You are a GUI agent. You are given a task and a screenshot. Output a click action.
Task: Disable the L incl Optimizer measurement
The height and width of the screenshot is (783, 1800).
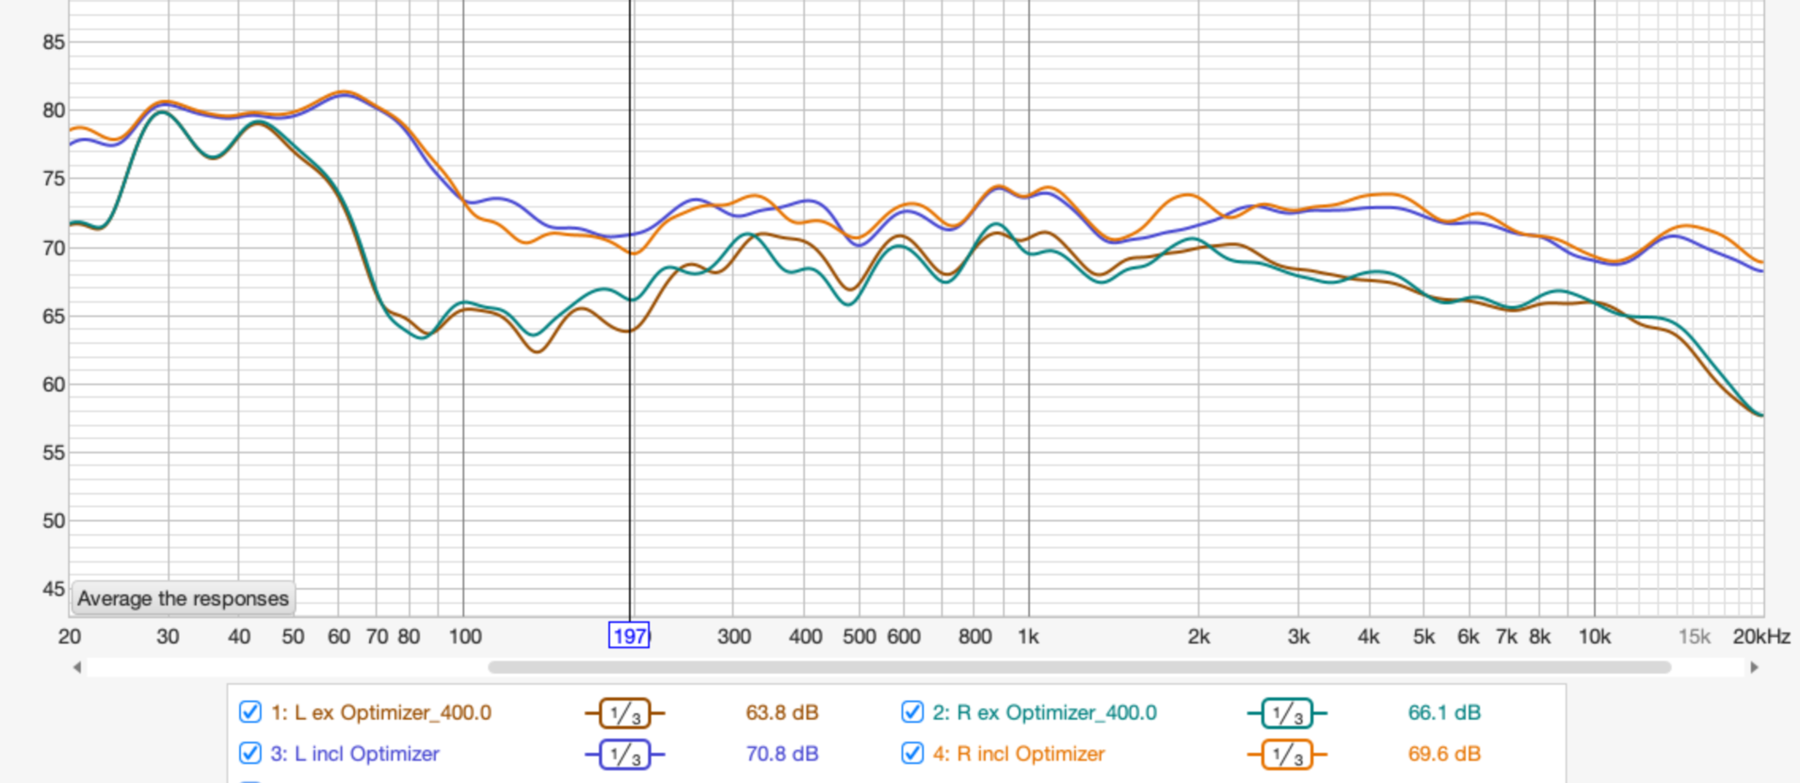(248, 754)
